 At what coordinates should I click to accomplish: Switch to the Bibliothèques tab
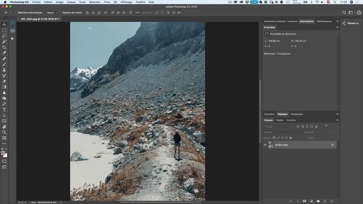pyautogui.click(x=324, y=22)
